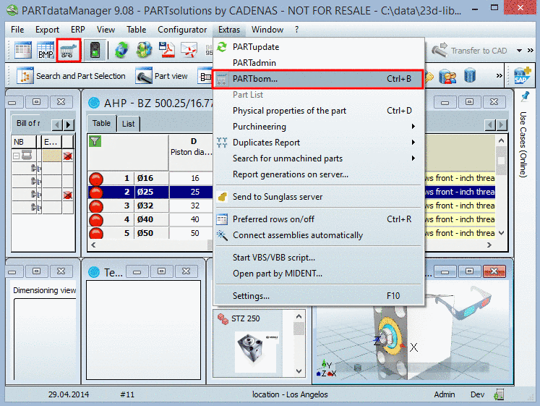The image size is (540, 406).
Task: Toggle the first red crossed cell in Bill of material
Action: pyautogui.click(x=68, y=156)
